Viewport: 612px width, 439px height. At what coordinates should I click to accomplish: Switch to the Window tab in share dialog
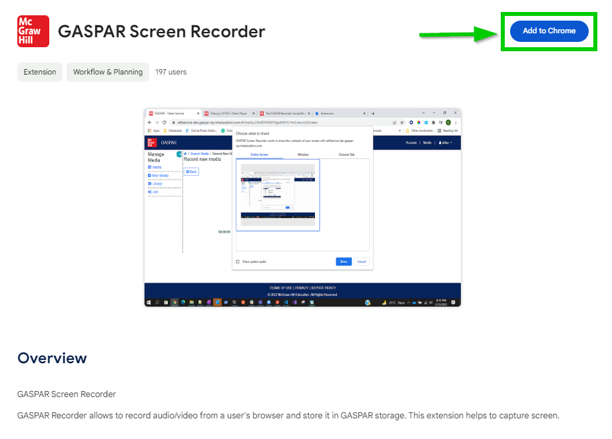click(x=303, y=155)
